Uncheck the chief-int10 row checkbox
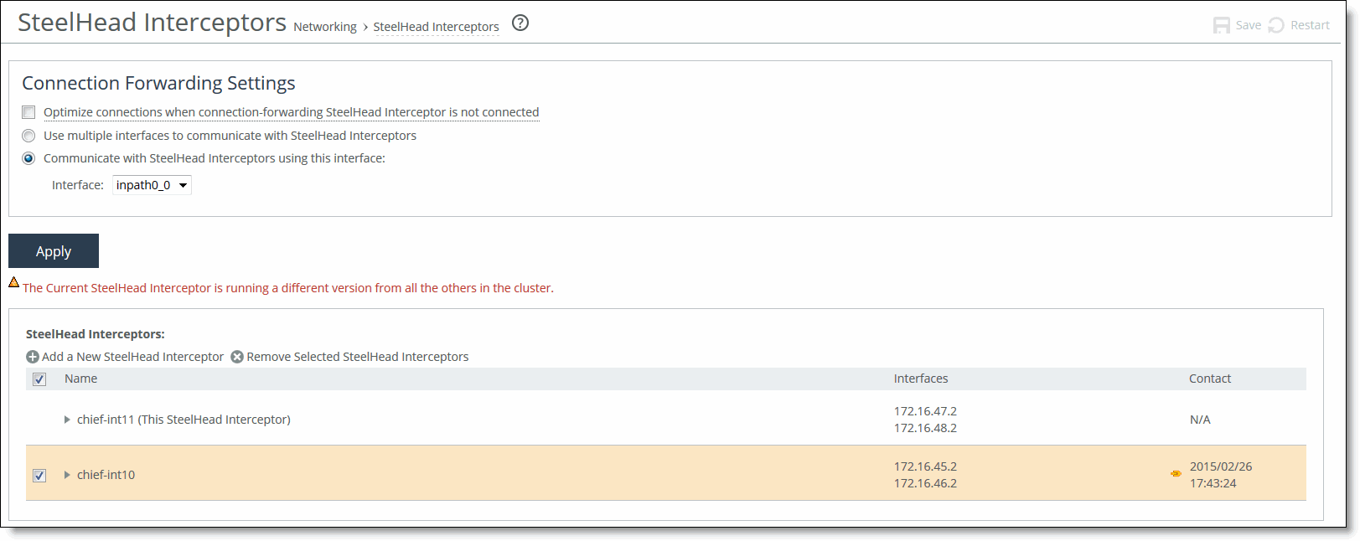The image size is (1360, 541). click(39, 475)
